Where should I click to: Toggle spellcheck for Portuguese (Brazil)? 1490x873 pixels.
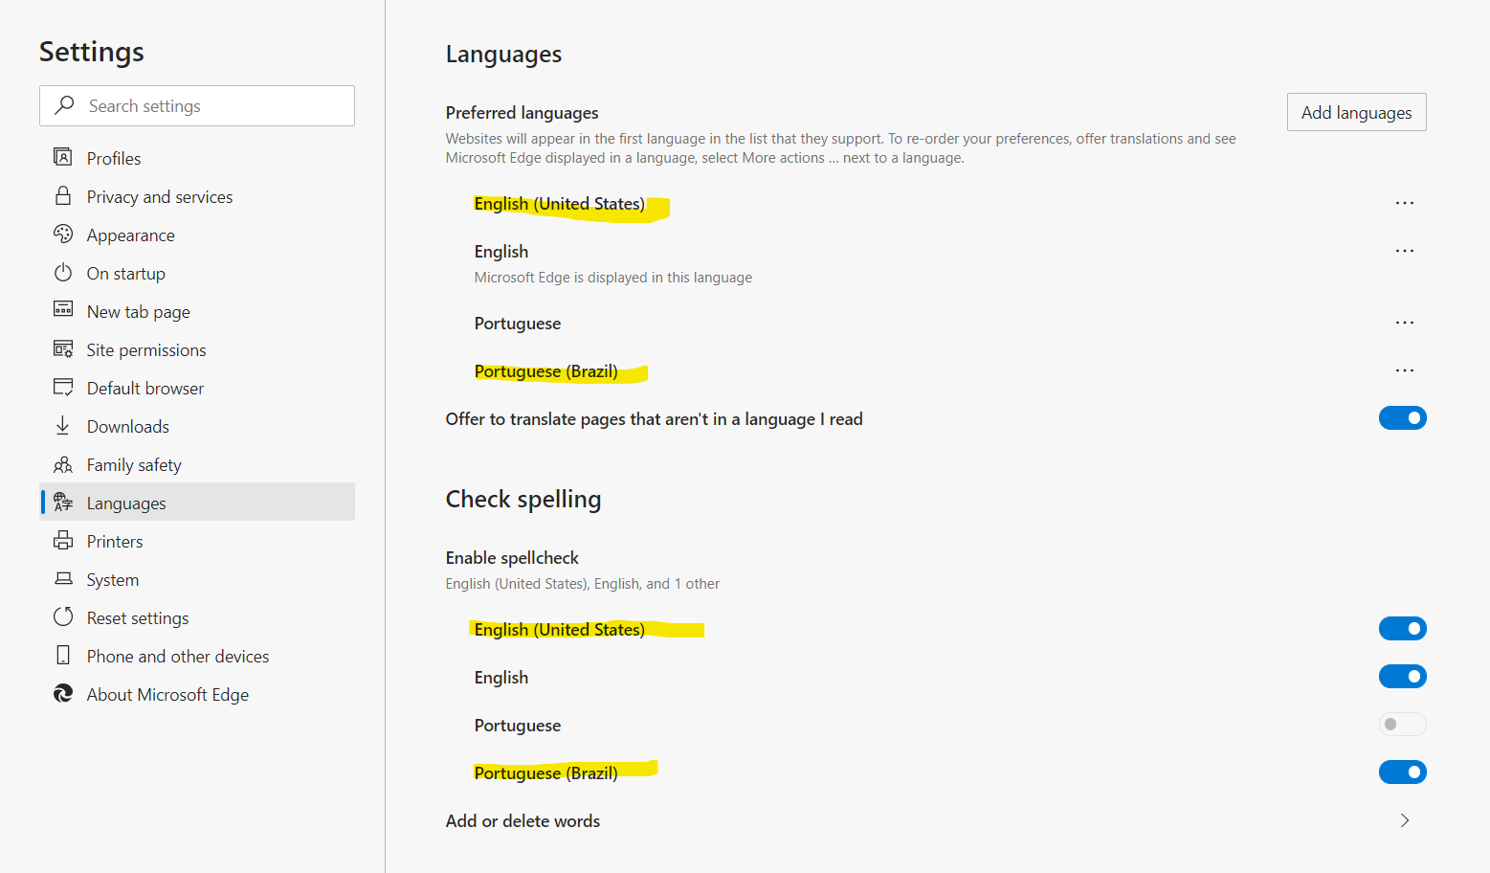1402,772
